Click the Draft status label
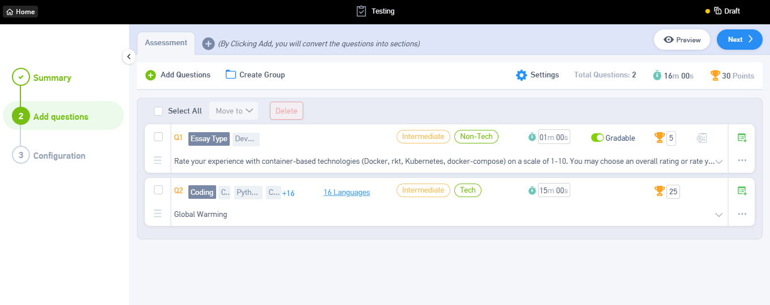The height and width of the screenshot is (305, 770). (732, 11)
